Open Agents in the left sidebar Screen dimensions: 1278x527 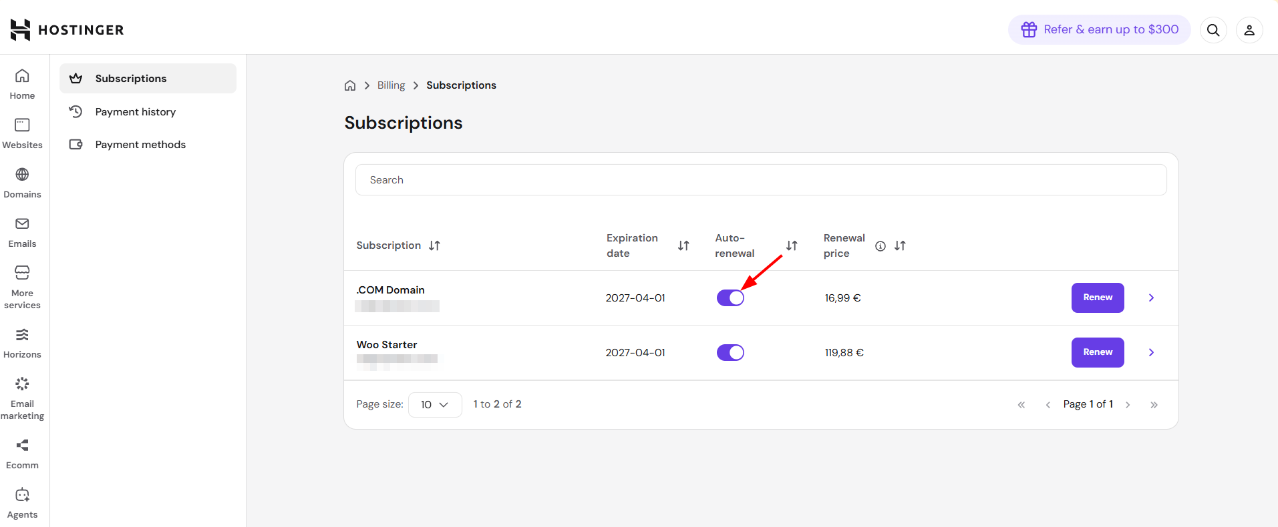click(22, 503)
